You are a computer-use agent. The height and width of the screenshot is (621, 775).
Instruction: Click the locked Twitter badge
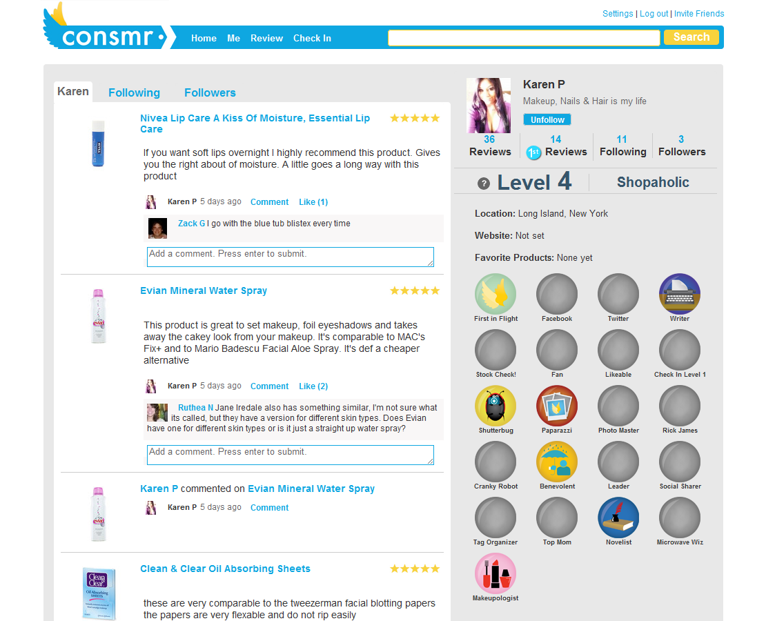coord(618,294)
